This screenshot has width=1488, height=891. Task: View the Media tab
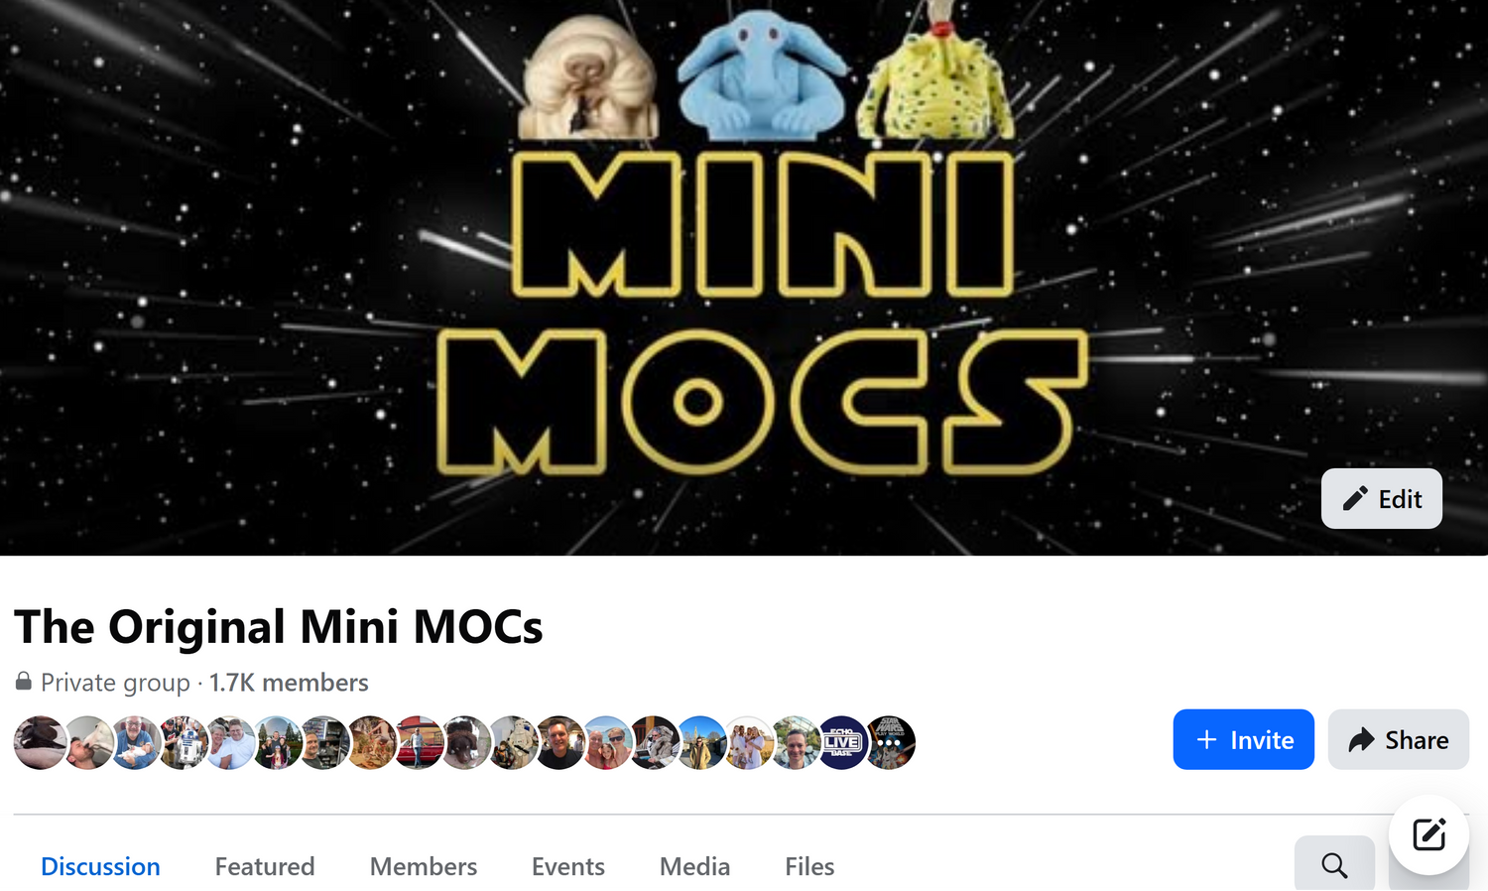[x=694, y=866]
